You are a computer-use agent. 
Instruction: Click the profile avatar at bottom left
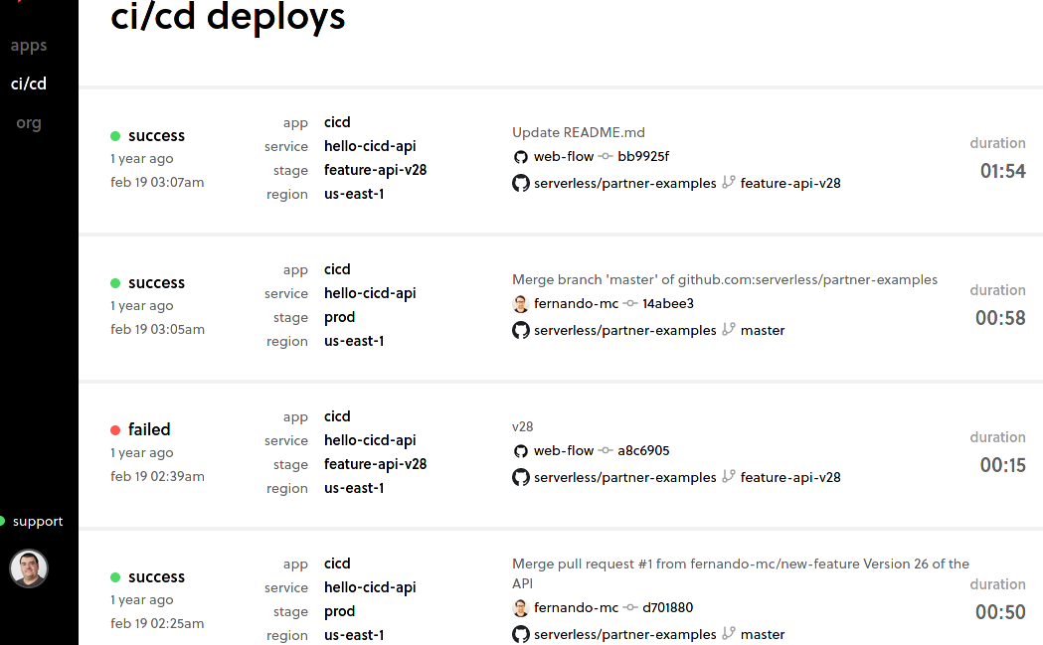click(29, 567)
